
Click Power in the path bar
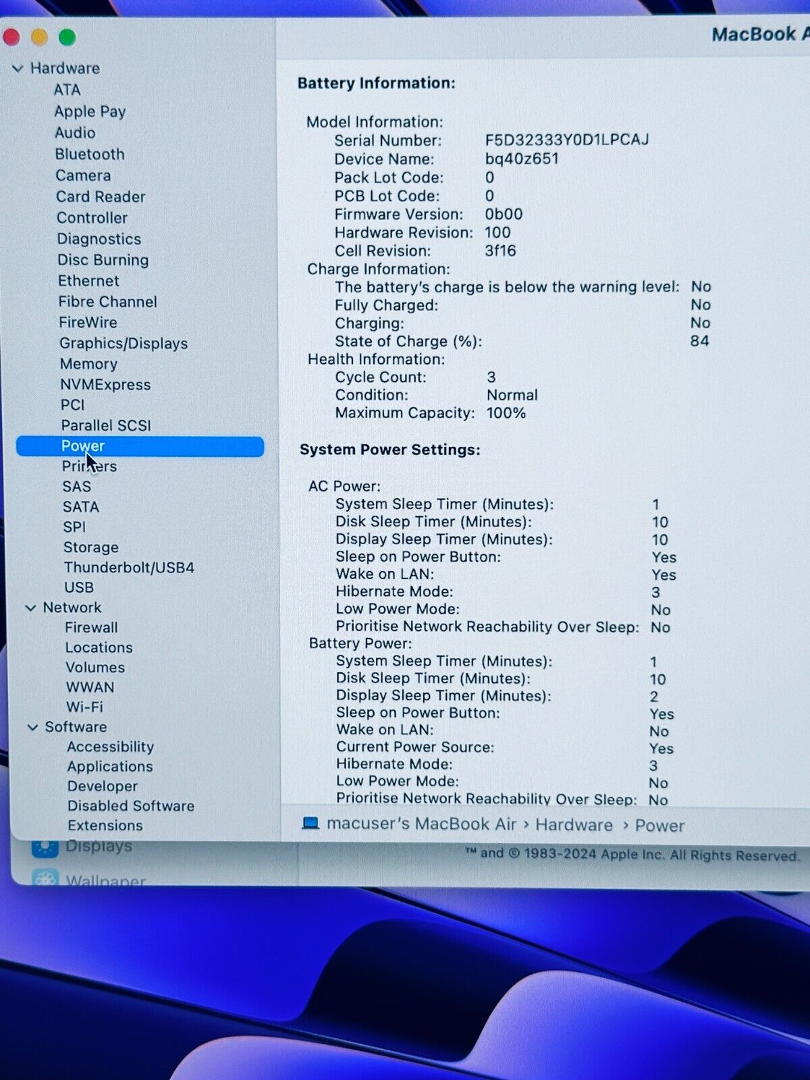pos(659,826)
